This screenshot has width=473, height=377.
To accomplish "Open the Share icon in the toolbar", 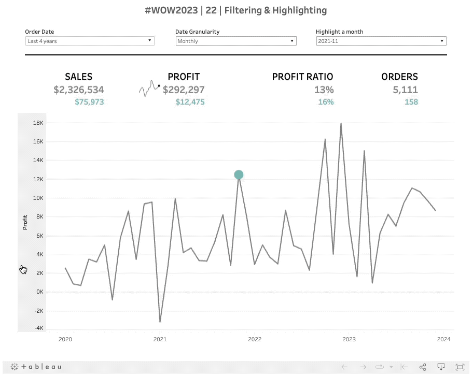I will (423, 367).
